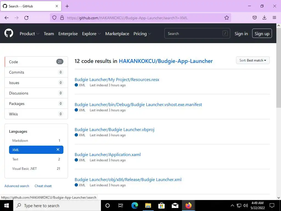This screenshot has height=211, width=281.
Task: Open Resources.resx file result
Action: [x=117, y=79]
